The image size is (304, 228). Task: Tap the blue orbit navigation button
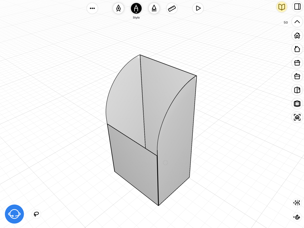point(14,214)
